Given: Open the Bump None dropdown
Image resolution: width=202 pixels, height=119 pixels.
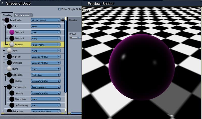Looking at the screenshot, I should pyautogui.click(x=46, y=69).
